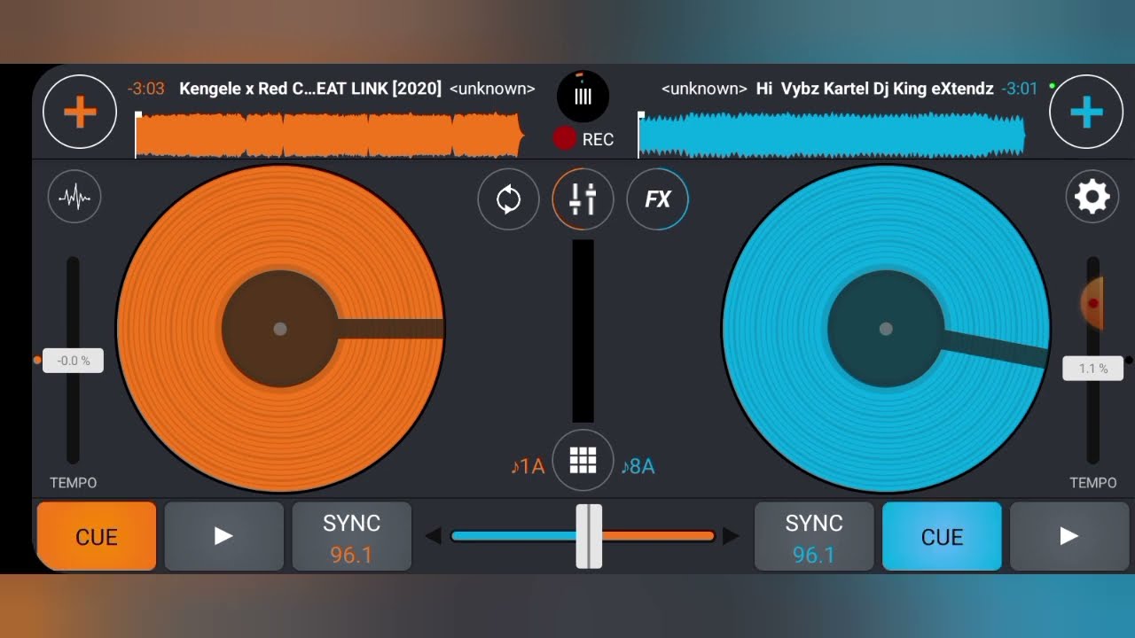Image resolution: width=1135 pixels, height=638 pixels.
Task: Play the left deck
Action: tap(224, 536)
